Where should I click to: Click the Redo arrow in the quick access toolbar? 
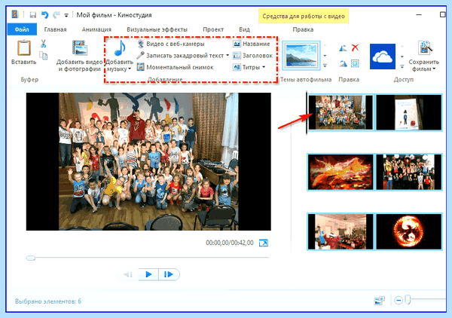(56, 15)
